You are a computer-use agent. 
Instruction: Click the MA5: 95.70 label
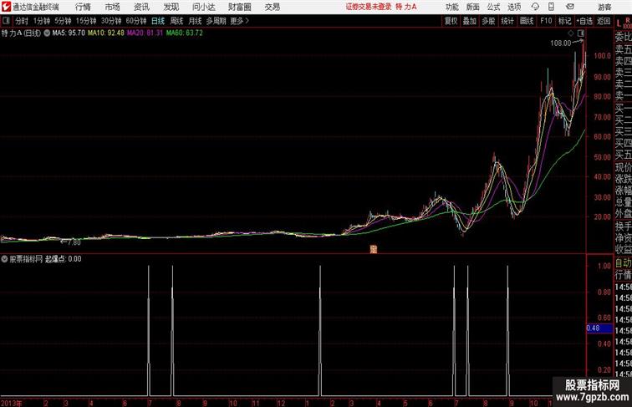(x=69, y=33)
